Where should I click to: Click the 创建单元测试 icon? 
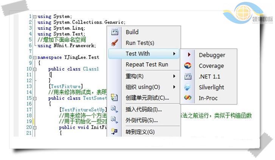(115, 98)
